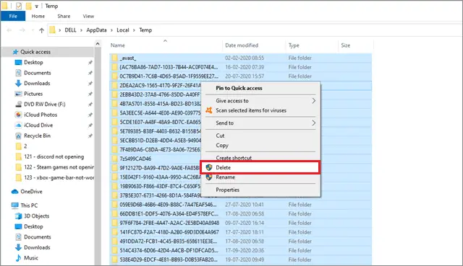This screenshot has height=266, width=463.
Task: Open Downloads under Quick access
Action: pos(37,84)
